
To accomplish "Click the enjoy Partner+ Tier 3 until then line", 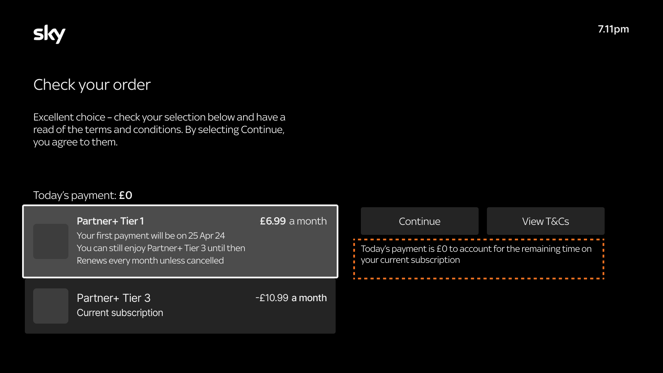I will point(161,248).
